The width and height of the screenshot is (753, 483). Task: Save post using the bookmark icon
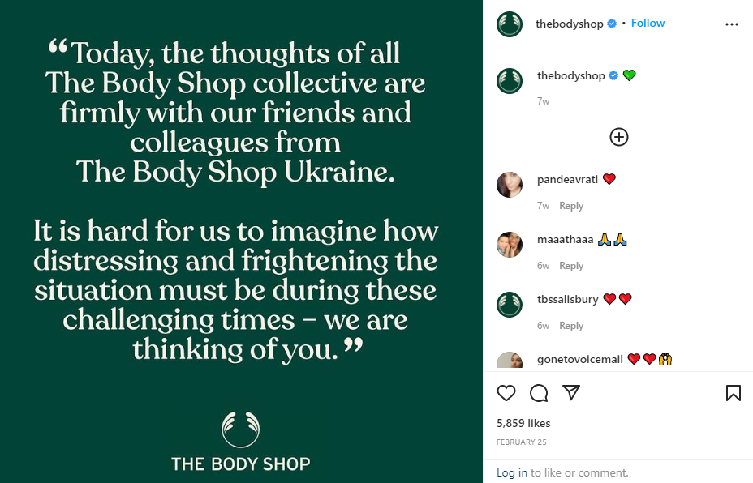[x=733, y=393]
